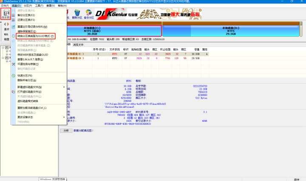Viewport: 306px width, 181px height.
Task: Open the 查看(V) menu
Action: [51, 5]
